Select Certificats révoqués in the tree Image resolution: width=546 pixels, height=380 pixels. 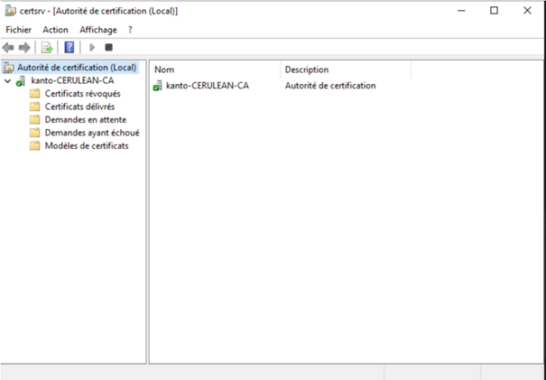82,94
